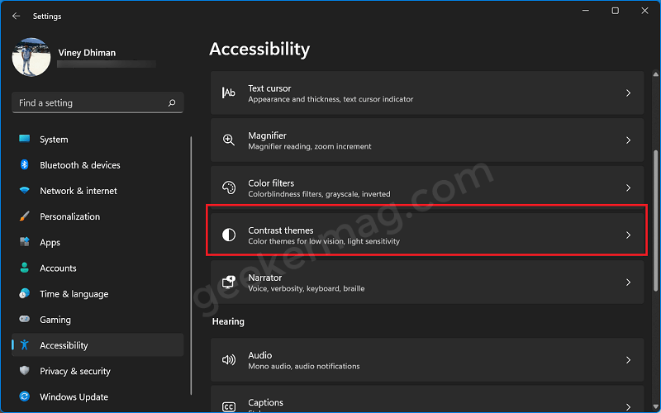This screenshot has width=661, height=413.
Task: Click the Find a setting search box
Action: click(x=97, y=102)
